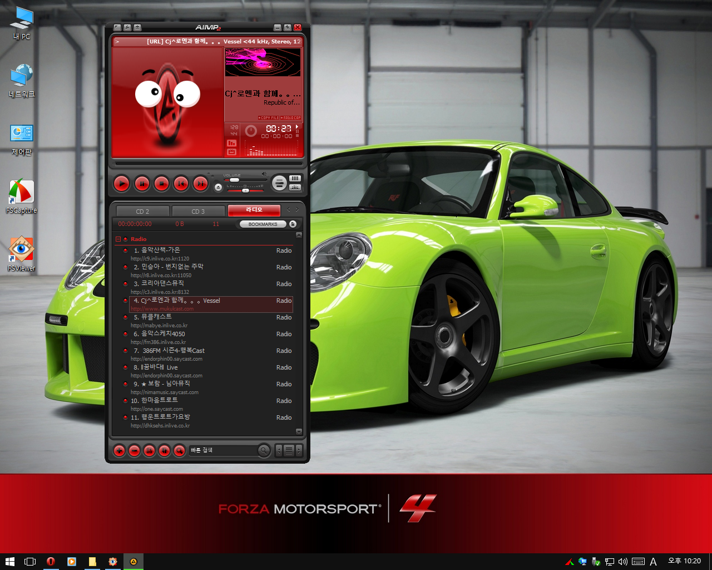712x570 pixels.
Task: Open playlist sort/manage grid icon
Action: (149, 450)
